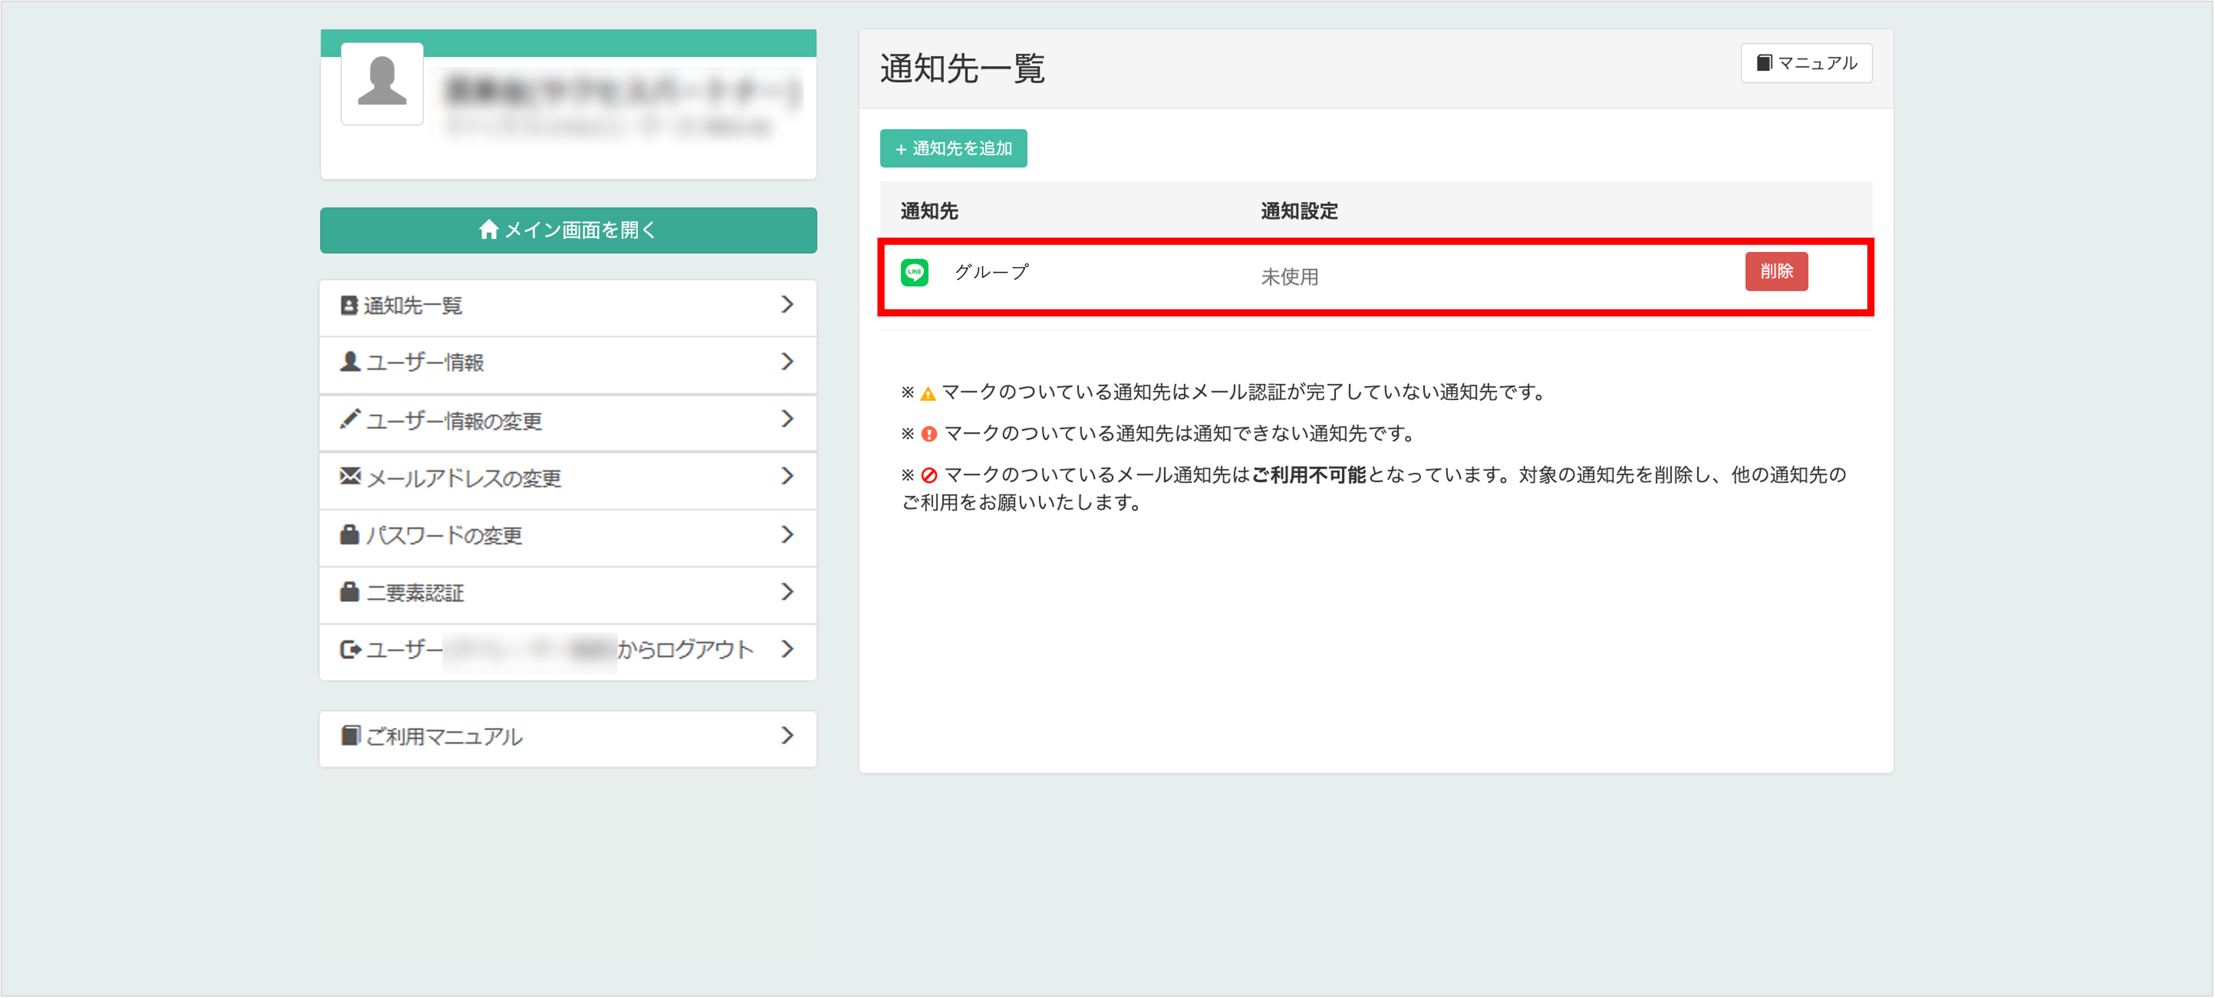Image resolution: width=2215 pixels, height=998 pixels.
Task: Click the user avatar profile picture
Action: (x=382, y=83)
